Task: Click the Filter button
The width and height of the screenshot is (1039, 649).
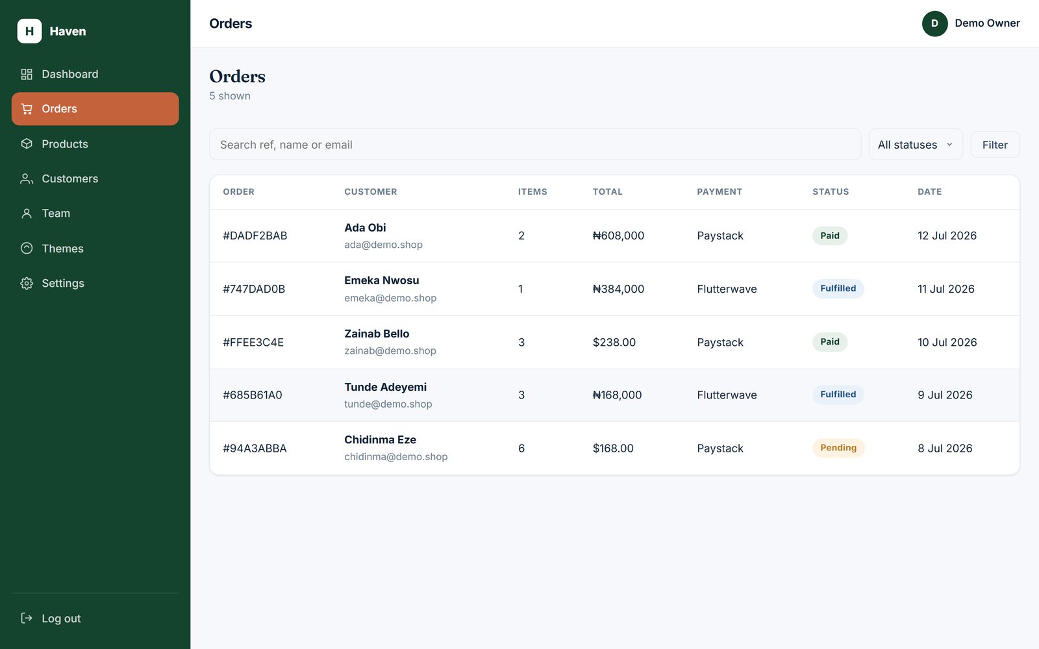Action: (x=995, y=145)
